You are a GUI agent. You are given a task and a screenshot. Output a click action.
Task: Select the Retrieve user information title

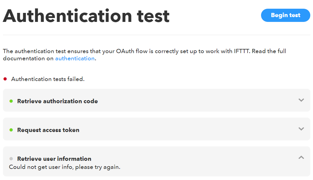[54, 159]
